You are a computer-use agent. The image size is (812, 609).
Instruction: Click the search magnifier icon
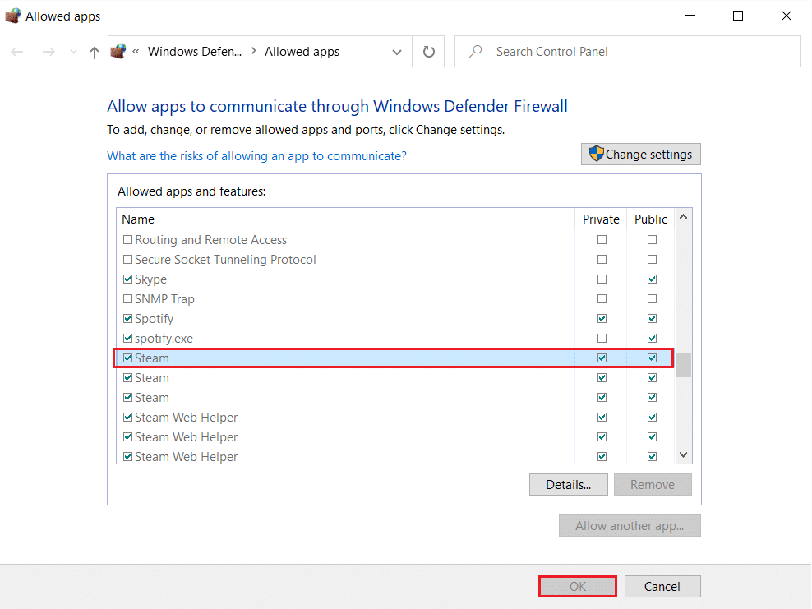point(475,52)
